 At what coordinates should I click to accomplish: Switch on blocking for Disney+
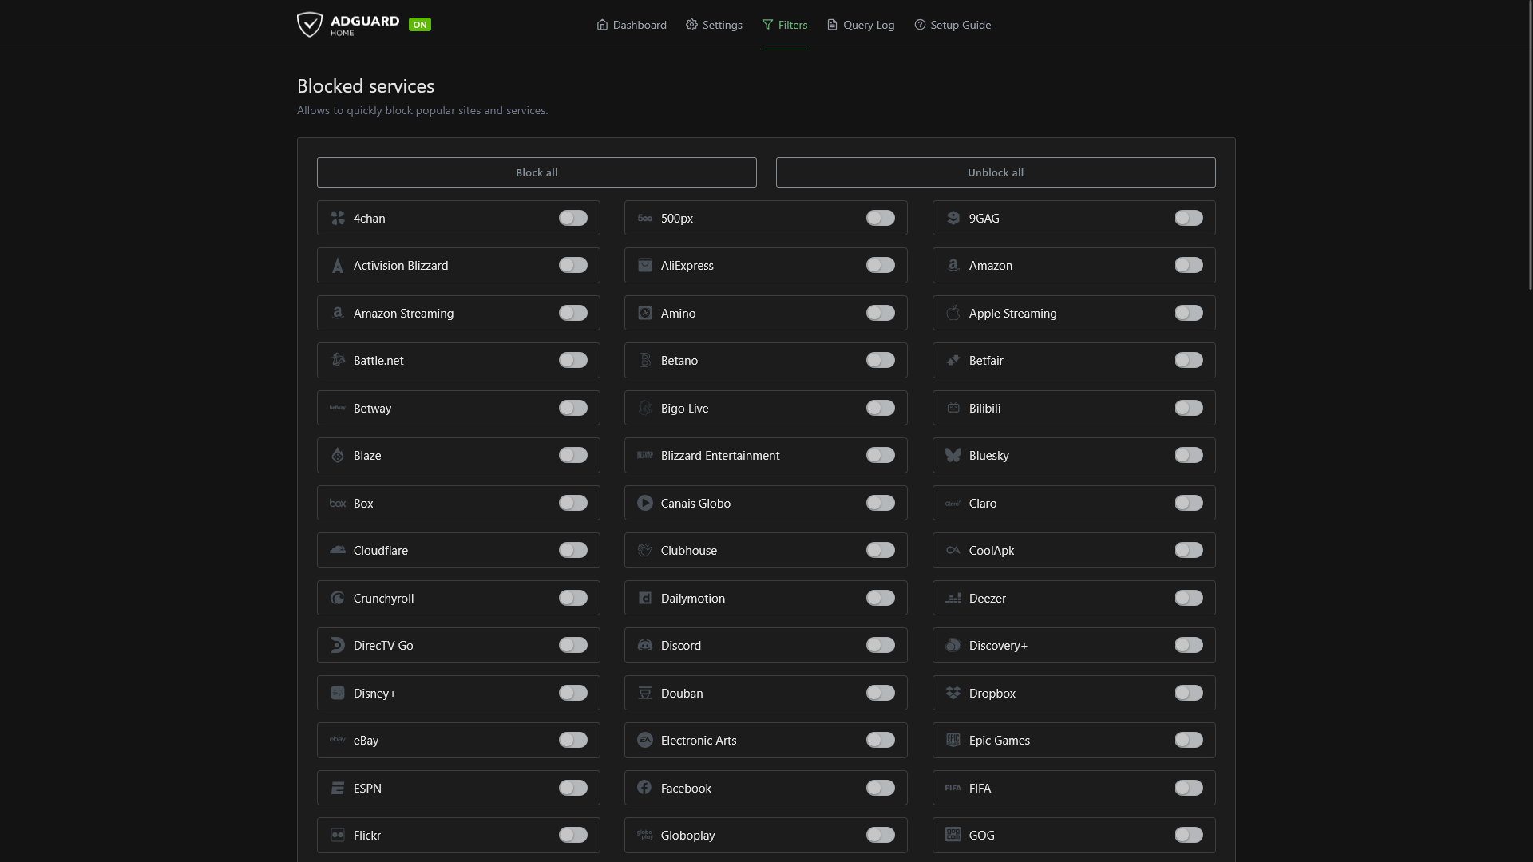[x=573, y=693]
